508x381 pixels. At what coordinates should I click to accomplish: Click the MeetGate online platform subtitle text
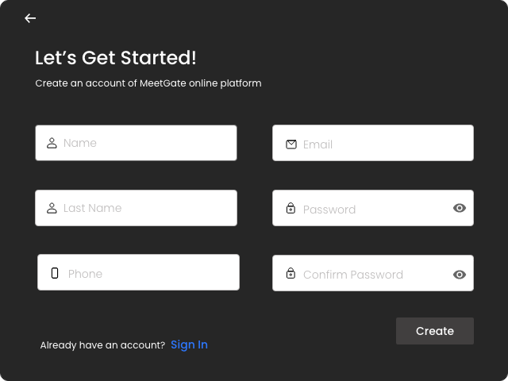(148, 83)
